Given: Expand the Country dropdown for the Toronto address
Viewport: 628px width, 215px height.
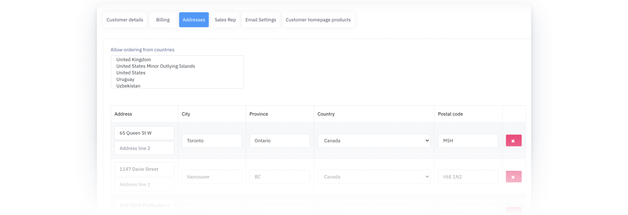Looking at the screenshot, I should coord(374,141).
